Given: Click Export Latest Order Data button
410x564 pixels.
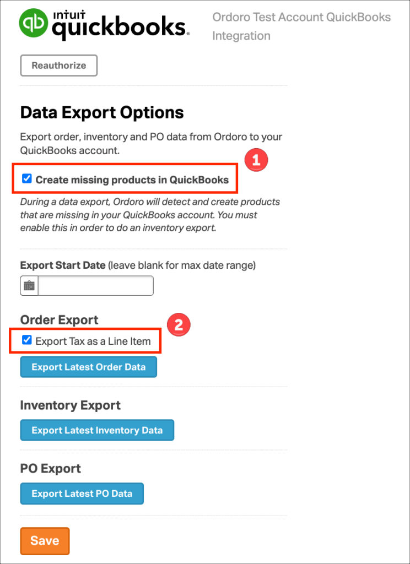Looking at the screenshot, I should pyautogui.click(x=89, y=367).
